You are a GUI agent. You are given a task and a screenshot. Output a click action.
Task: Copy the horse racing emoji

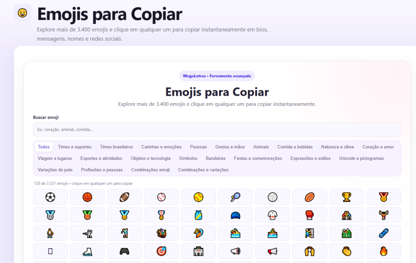(161, 233)
